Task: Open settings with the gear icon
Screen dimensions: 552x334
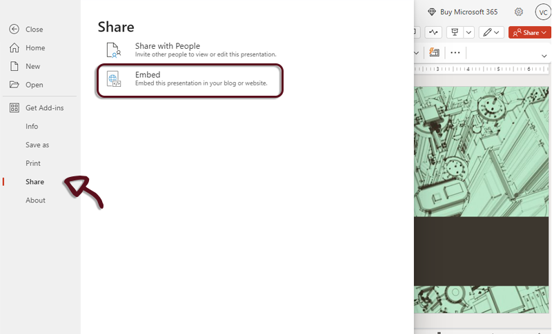Action: pos(519,12)
